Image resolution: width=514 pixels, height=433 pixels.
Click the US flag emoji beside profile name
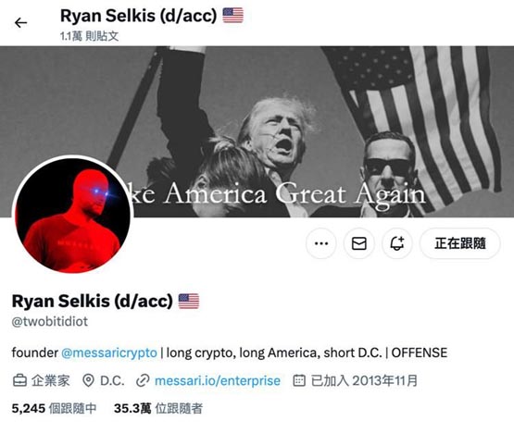tap(189, 302)
